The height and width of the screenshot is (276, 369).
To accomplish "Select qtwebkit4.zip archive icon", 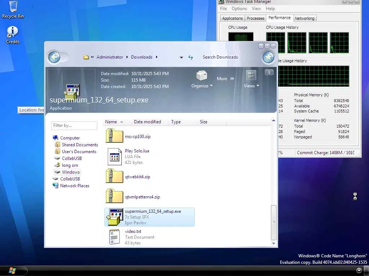I will (114, 176).
